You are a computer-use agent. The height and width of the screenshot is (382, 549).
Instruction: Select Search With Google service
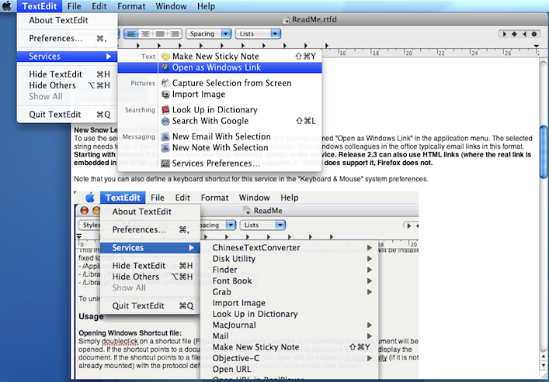pyautogui.click(x=220, y=121)
